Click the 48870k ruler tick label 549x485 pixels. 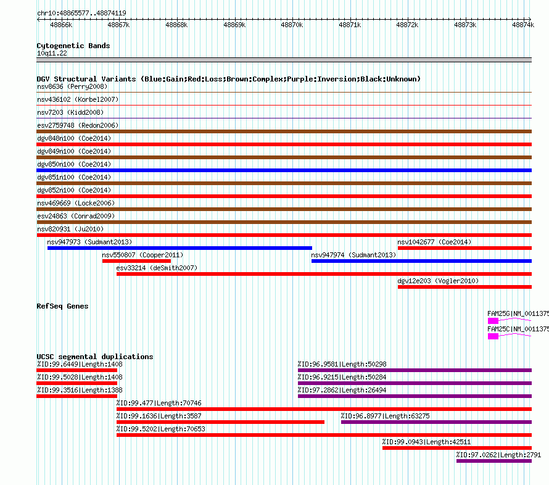pyautogui.click(x=292, y=25)
